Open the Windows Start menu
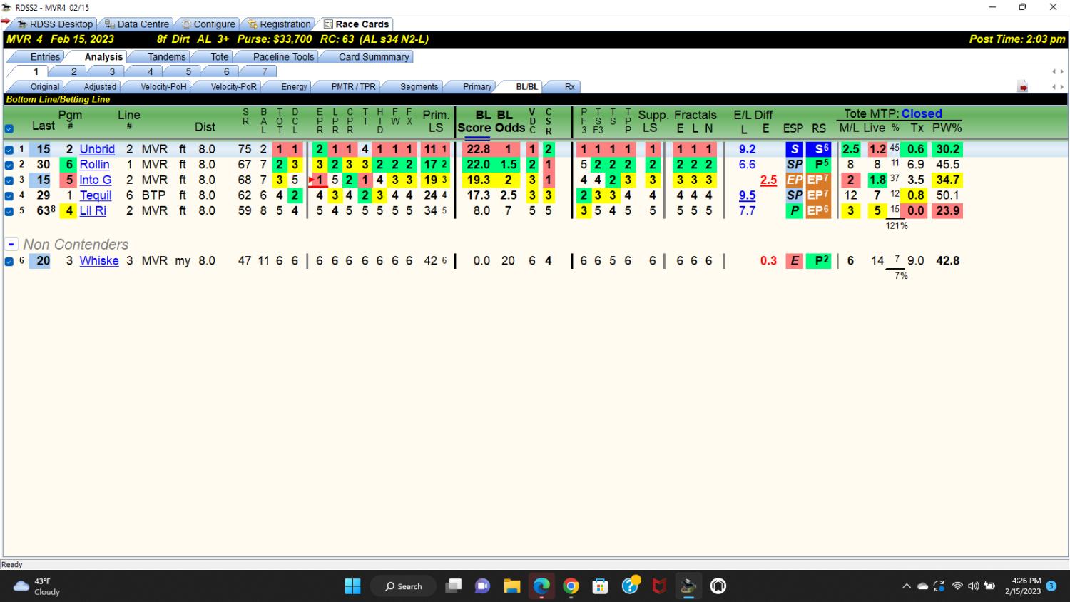The image size is (1070, 602). pyautogui.click(x=352, y=586)
